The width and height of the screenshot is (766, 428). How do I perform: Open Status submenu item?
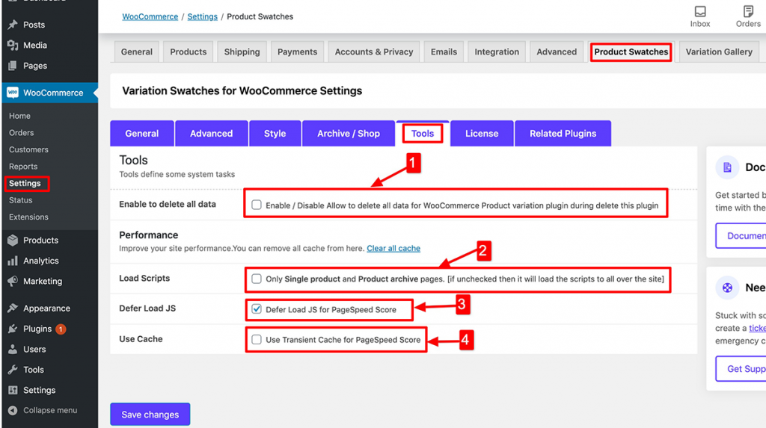pyautogui.click(x=20, y=200)
